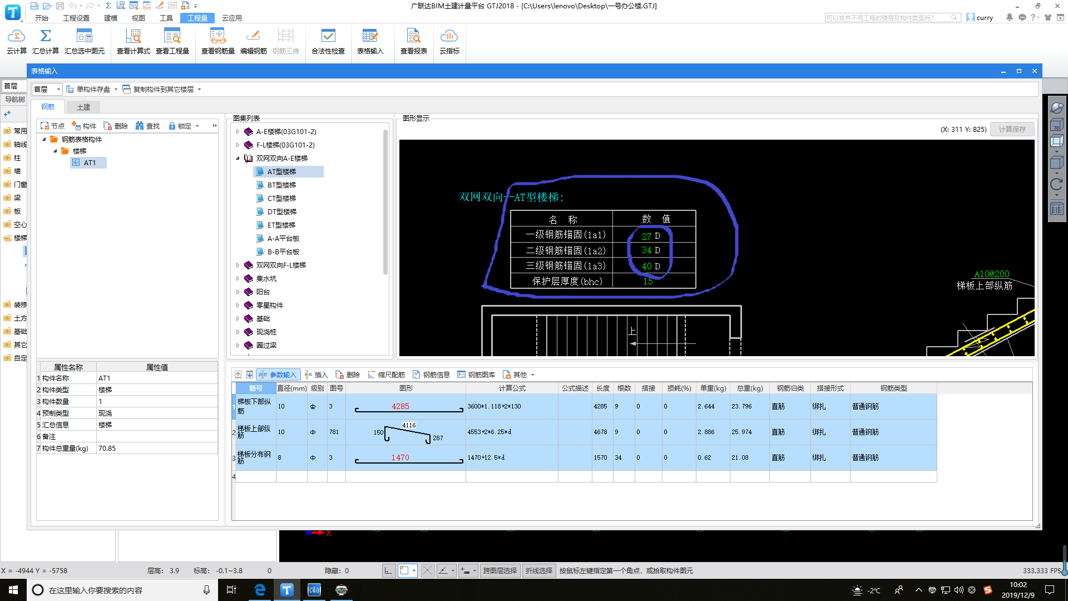
Task: Open 云指标 cloud index
Action: pyautogui.click(x=449, y=42)
